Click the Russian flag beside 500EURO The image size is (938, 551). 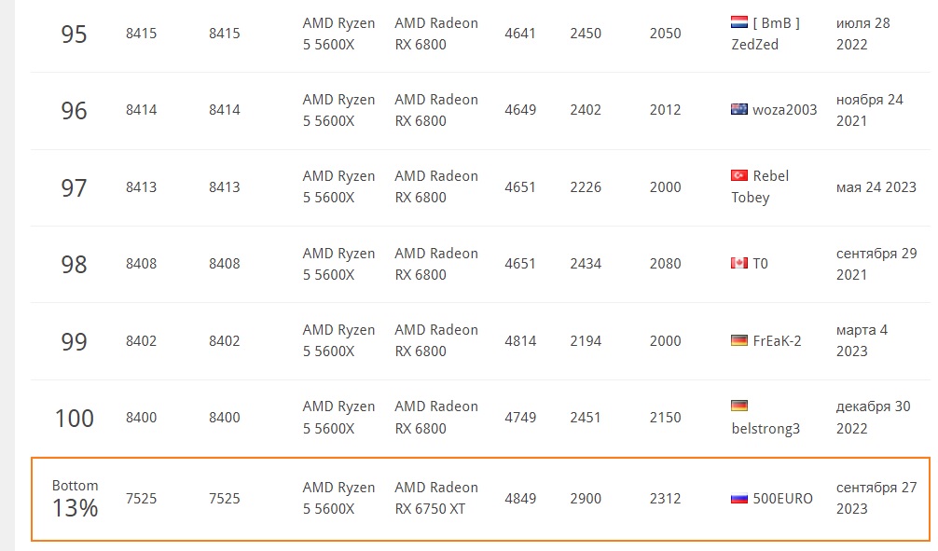tap(739, 499)
